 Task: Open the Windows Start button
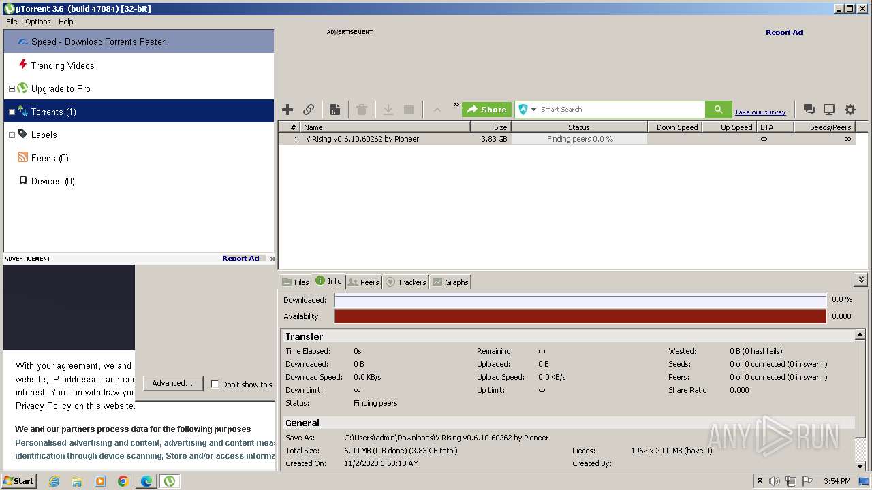(x=18, y=481)
